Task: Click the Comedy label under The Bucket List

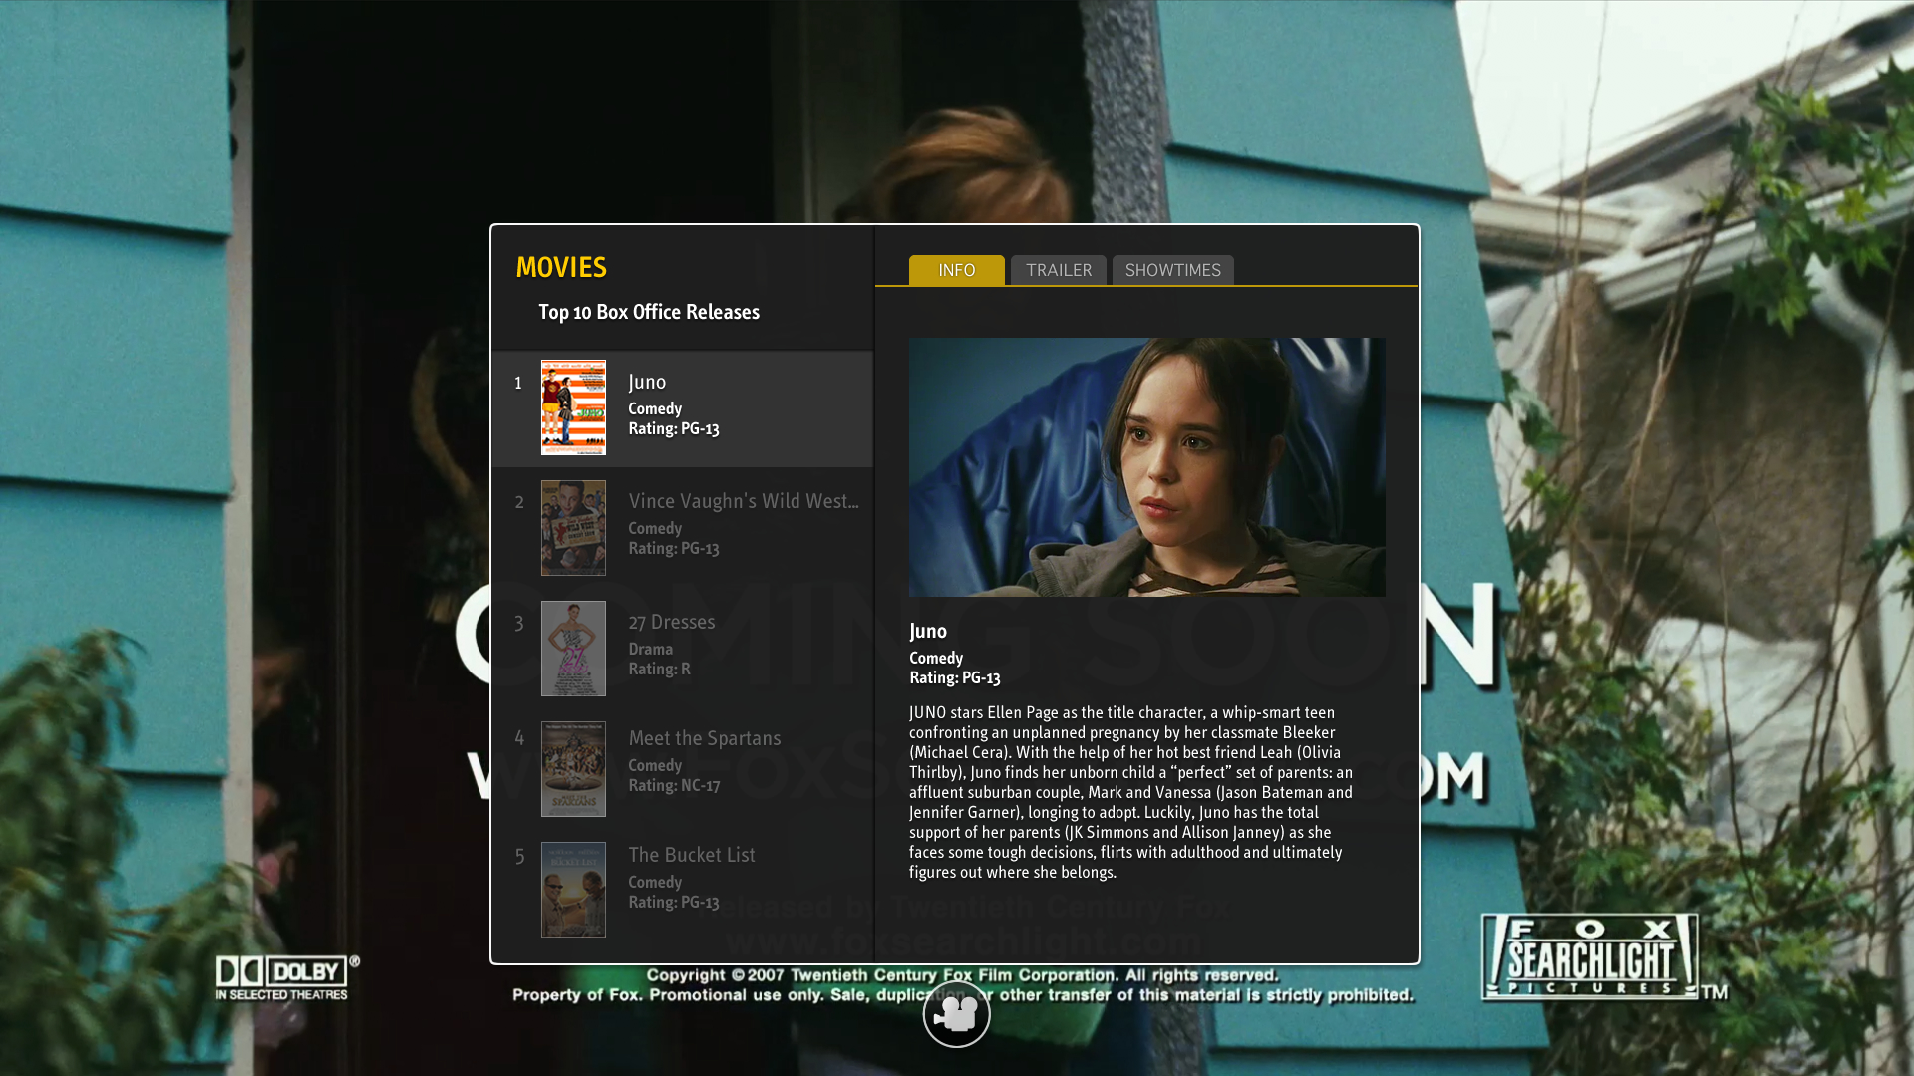Action: [655, 882]
